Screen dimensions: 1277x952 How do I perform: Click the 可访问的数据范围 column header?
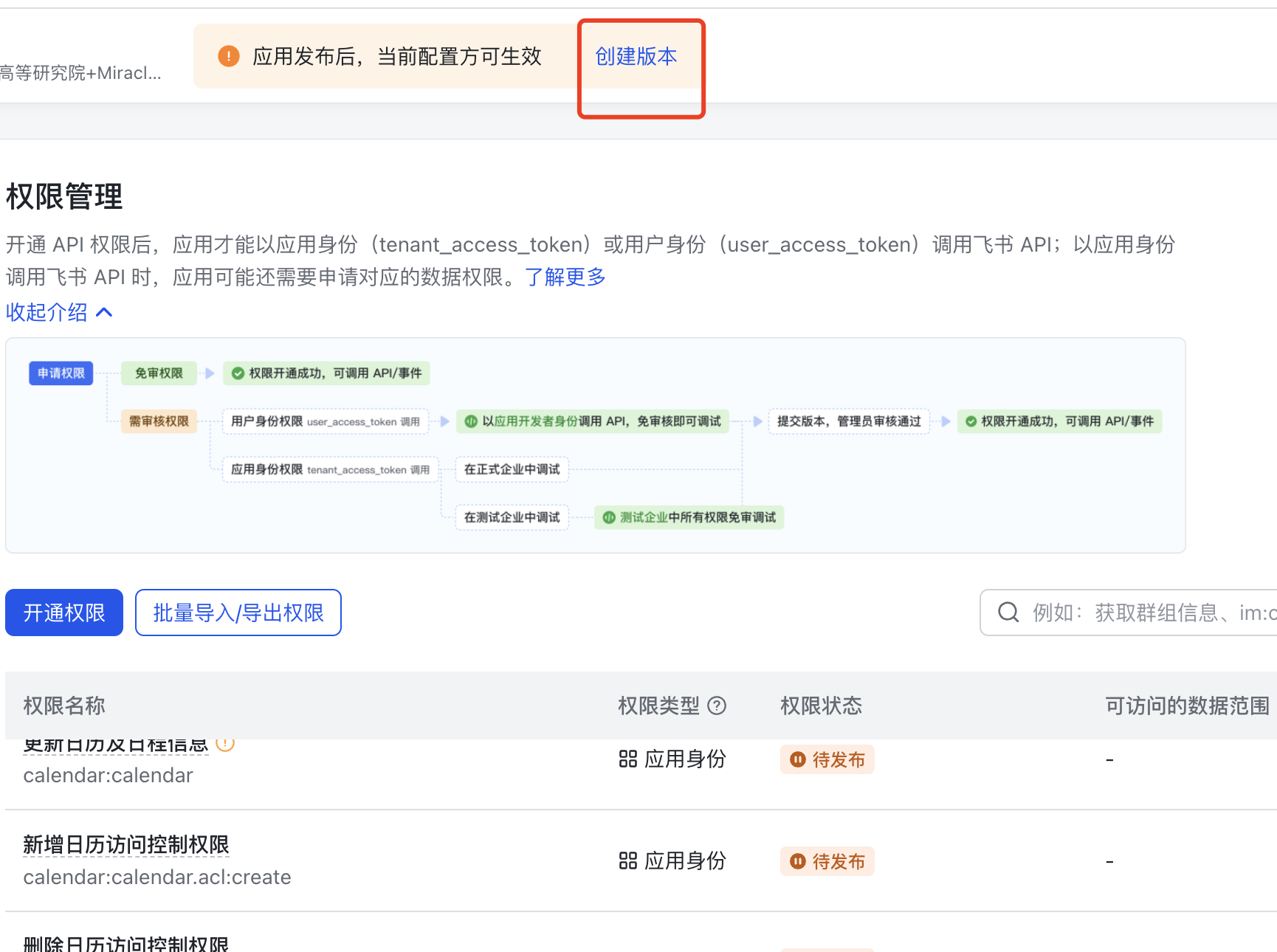pos(1187,706)
